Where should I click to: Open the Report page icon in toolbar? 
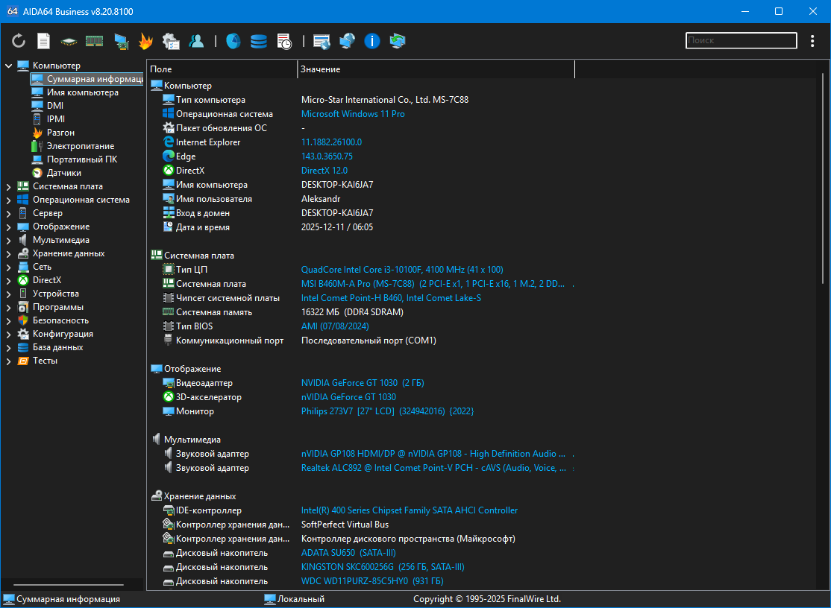pyautogui.click(x=44, y=41)
